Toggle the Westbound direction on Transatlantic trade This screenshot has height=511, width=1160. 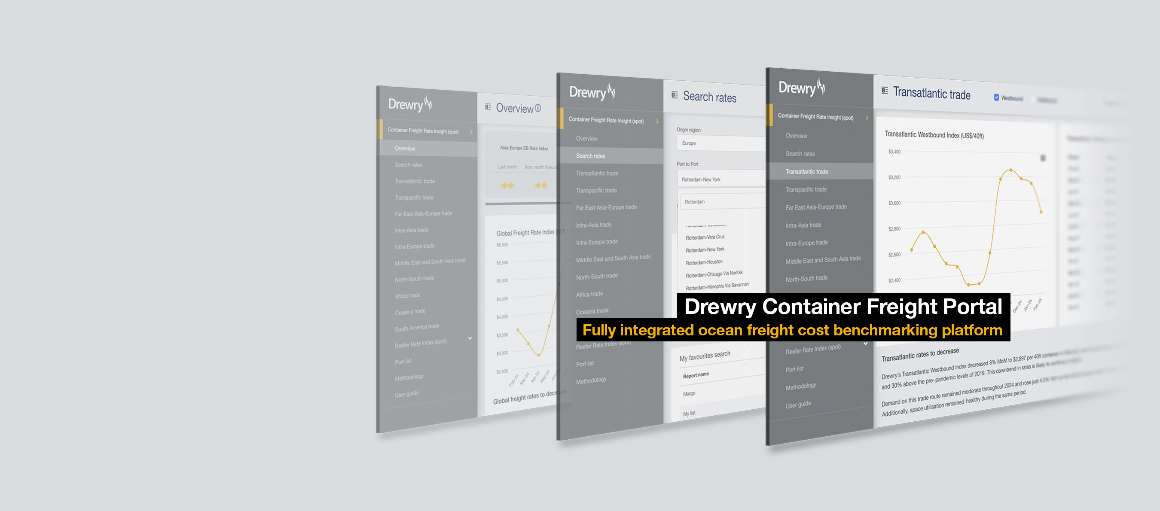coord(995,99)
